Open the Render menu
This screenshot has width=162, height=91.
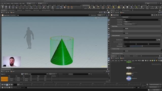coord(8,3)
